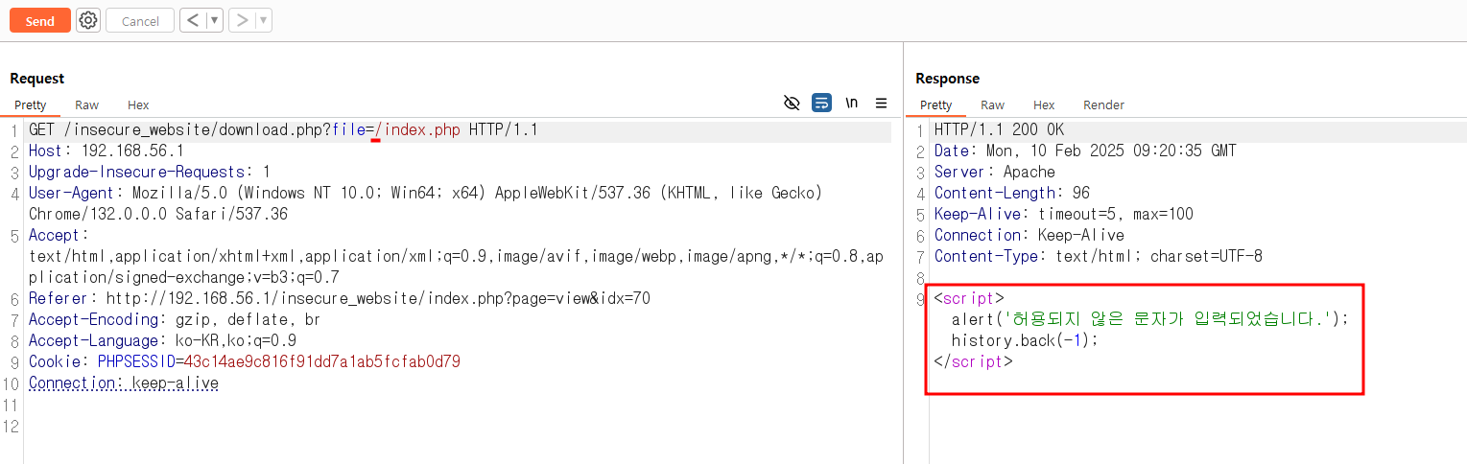Switch to the Response Raw tab
Screen dimensions: 1467x464
[x=993, y=105]
